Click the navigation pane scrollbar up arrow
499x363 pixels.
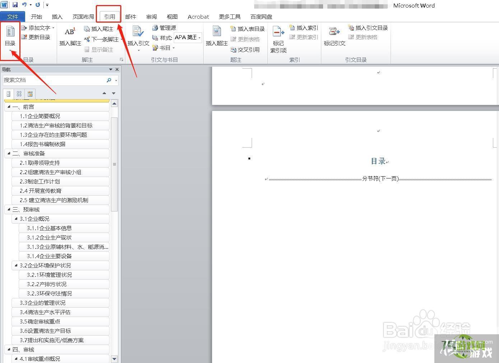click(x=115, y=104)
